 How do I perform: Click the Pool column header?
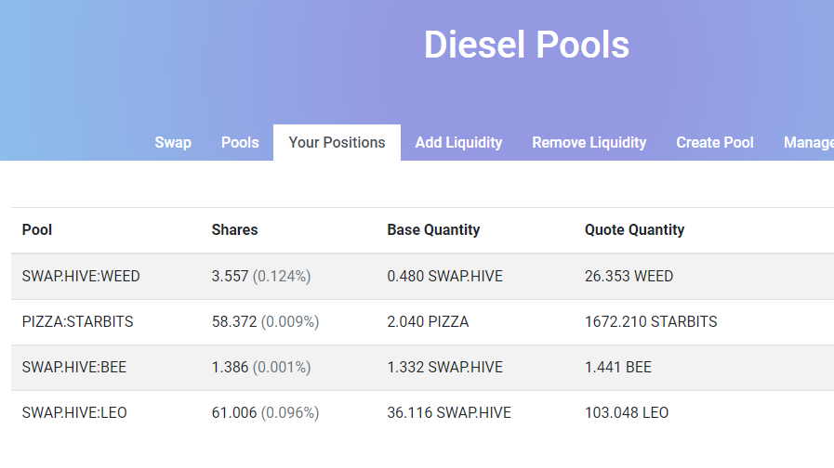coord(36,230)
